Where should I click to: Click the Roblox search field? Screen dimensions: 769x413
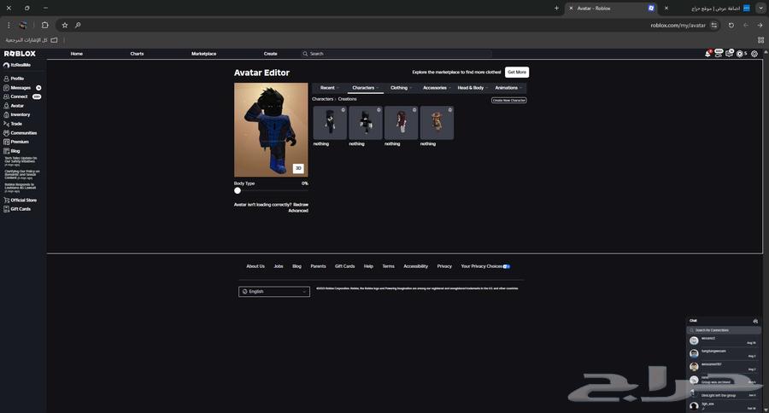click(x=396, y=54)
